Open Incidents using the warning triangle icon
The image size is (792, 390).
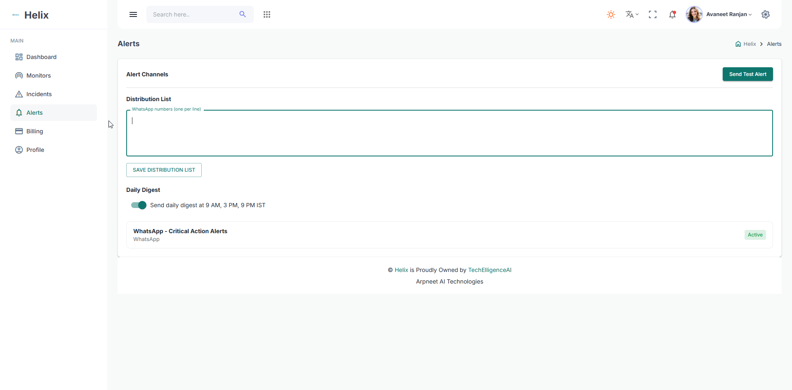pos(19,94)
